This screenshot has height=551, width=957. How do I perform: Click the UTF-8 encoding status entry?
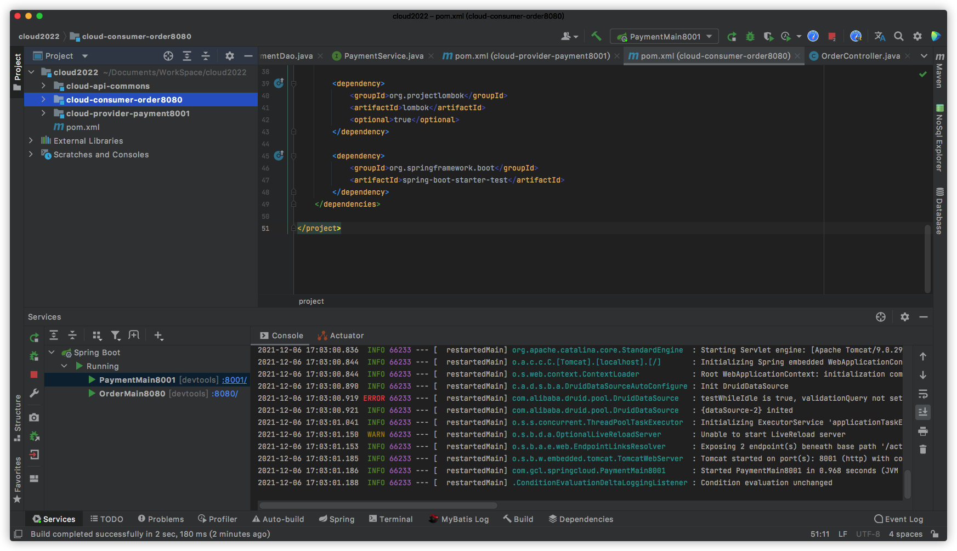pyautogui.click(x=868, y=534)
